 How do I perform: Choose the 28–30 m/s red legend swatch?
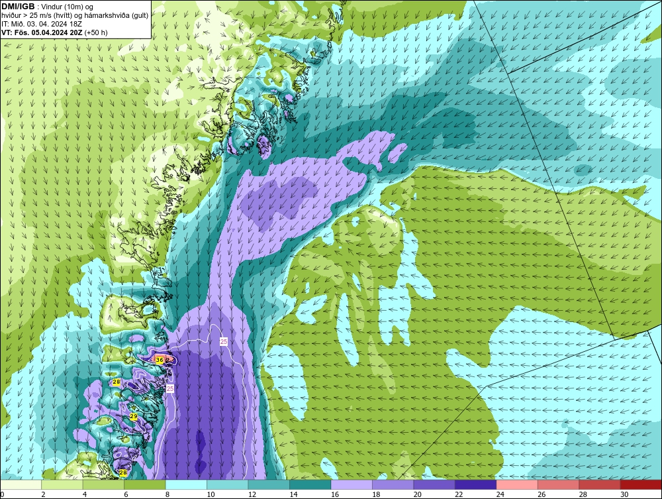coord(600,484)
